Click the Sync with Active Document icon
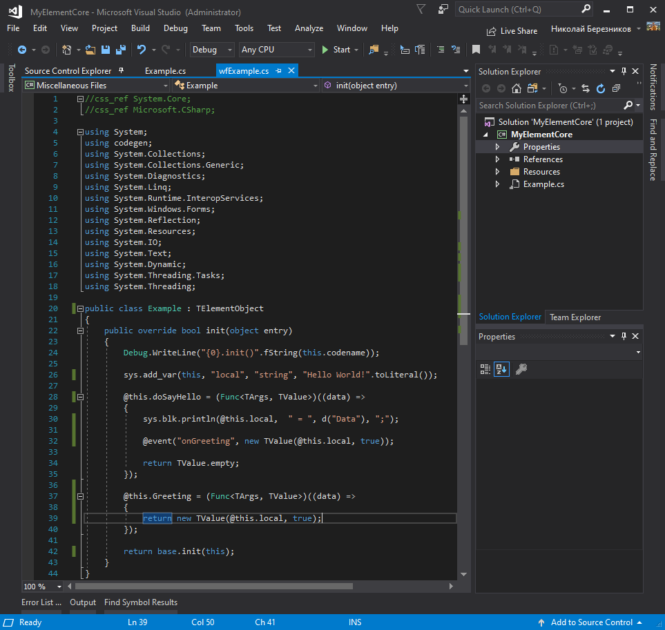Screen dimensions: 665x630 (586, 88)
